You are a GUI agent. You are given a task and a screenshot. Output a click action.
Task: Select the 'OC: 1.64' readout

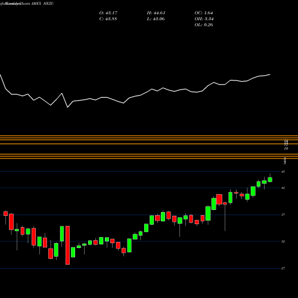(204, 13)
